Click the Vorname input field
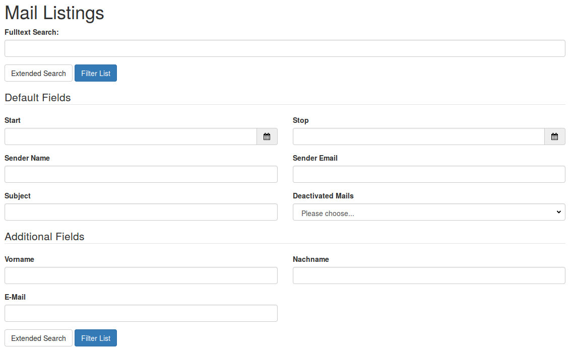The height and width of the screenshot is (351, 572). click(141, 275)
